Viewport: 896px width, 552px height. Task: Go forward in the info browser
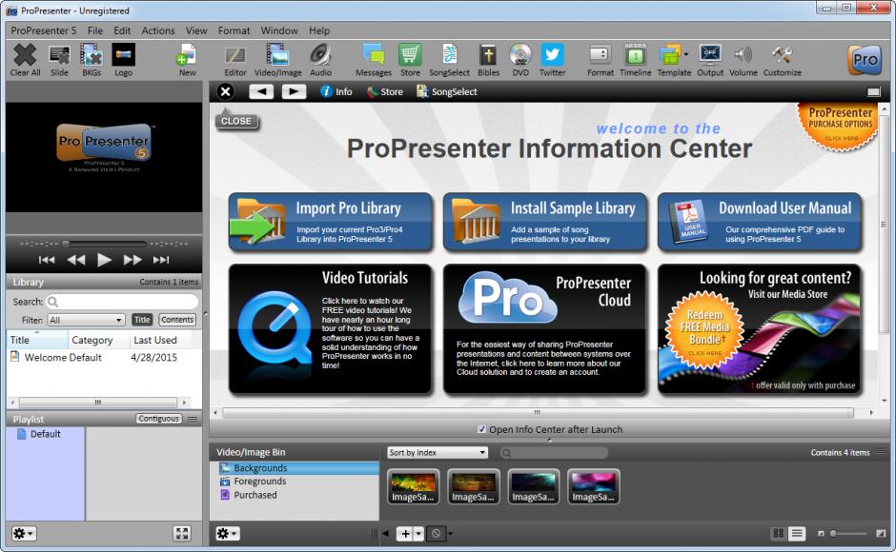294,91
